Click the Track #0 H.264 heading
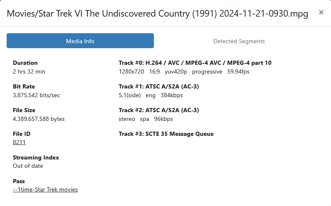This screenshot has width=331, height=206. [195, 63]
